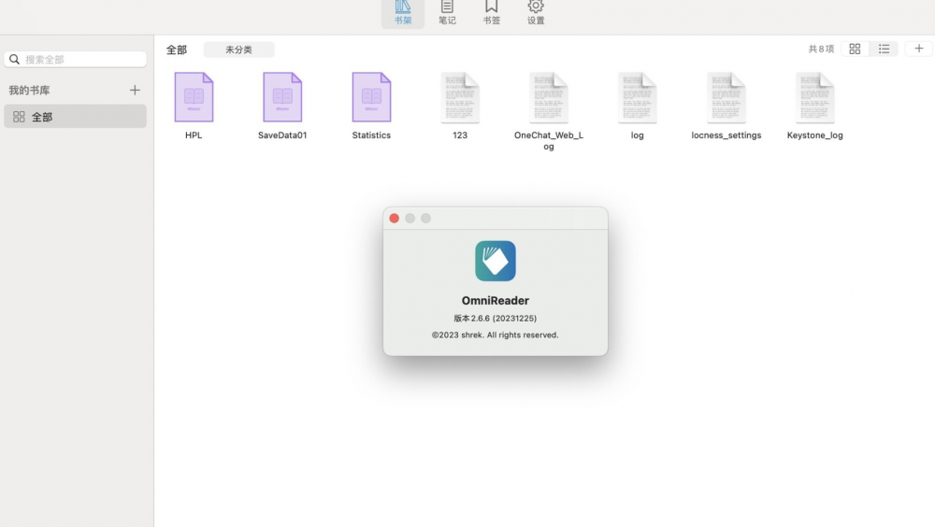Open the SaveData01 book file
Image resolution: width=935 pixels, height=527 pixels.
282,97
